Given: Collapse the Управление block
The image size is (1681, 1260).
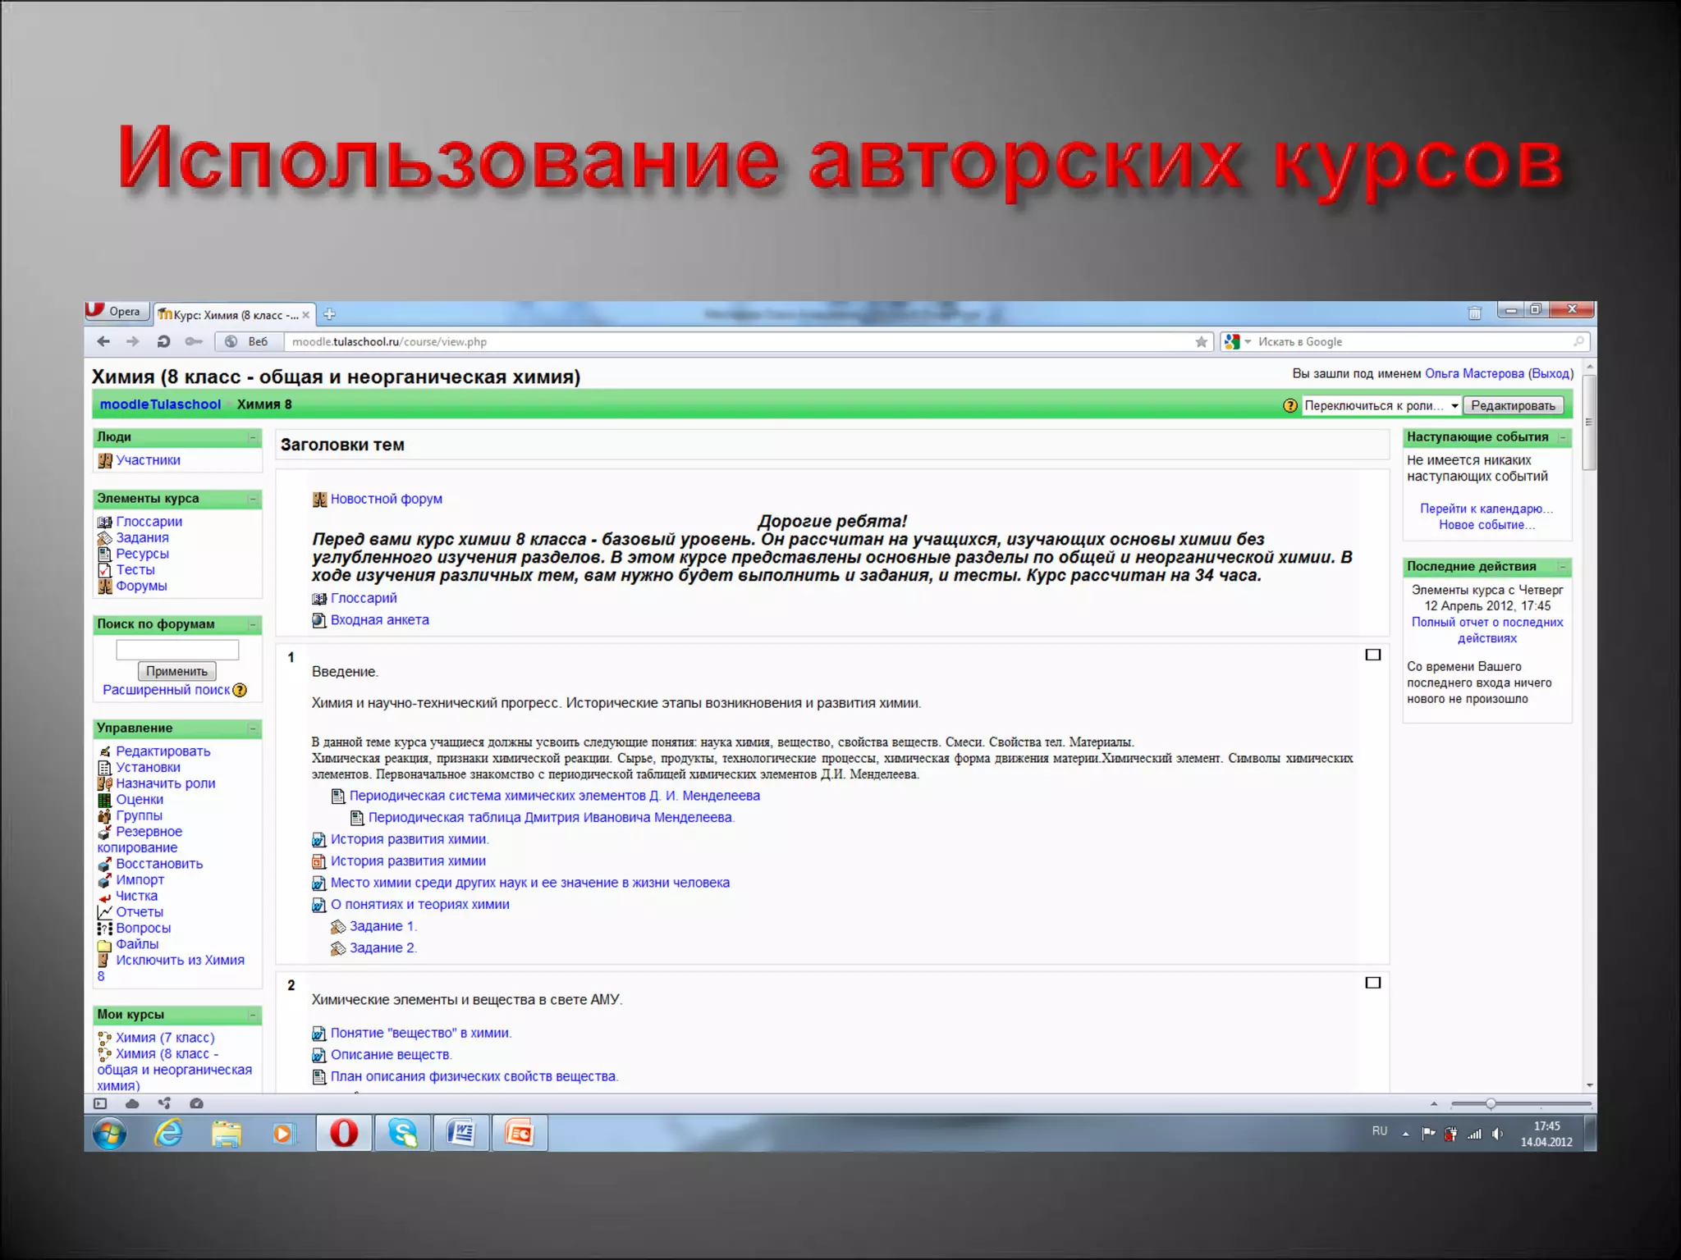Looking at the screenshot, I should tap(253, 728).
